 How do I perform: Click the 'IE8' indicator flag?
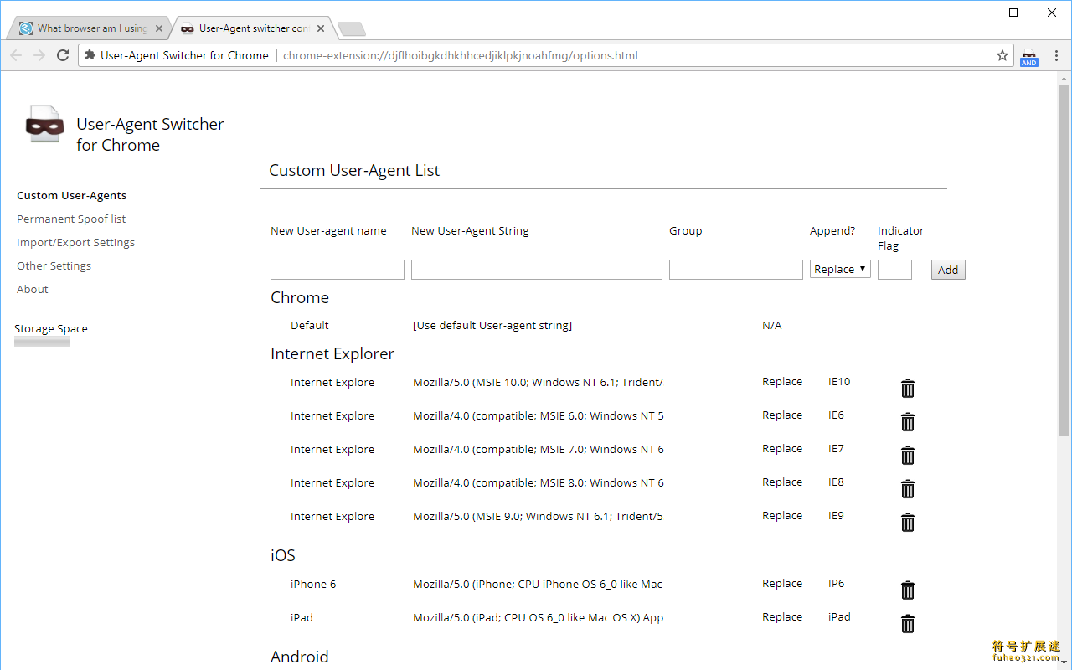pyautogui.click(x=836, y=482)
